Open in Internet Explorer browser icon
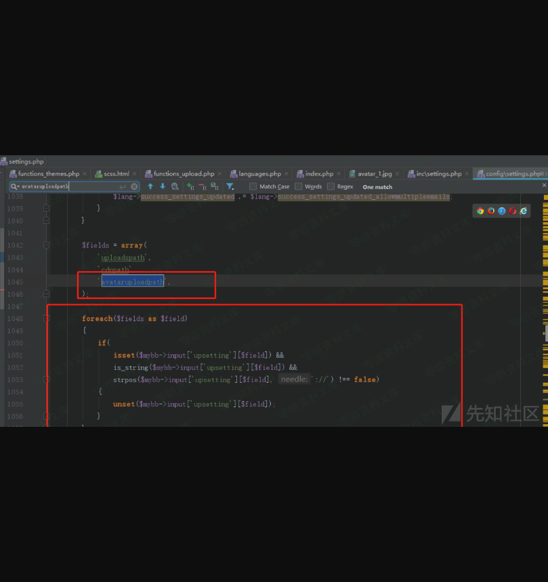 523,211
